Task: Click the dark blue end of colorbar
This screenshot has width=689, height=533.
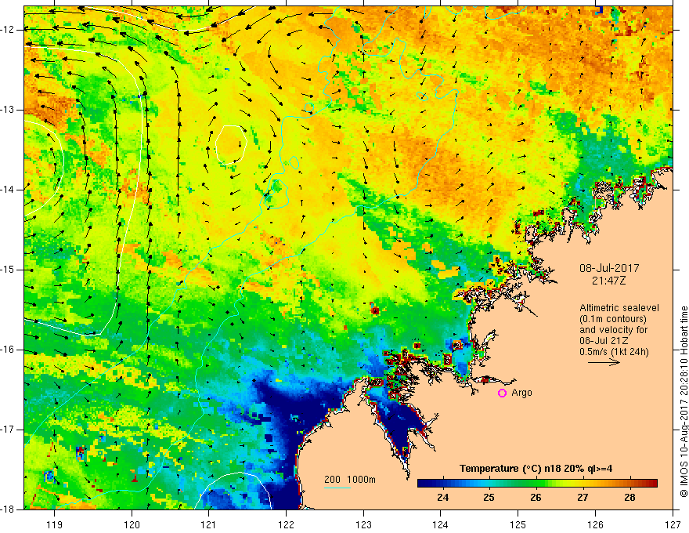Action: coord(423,484)
